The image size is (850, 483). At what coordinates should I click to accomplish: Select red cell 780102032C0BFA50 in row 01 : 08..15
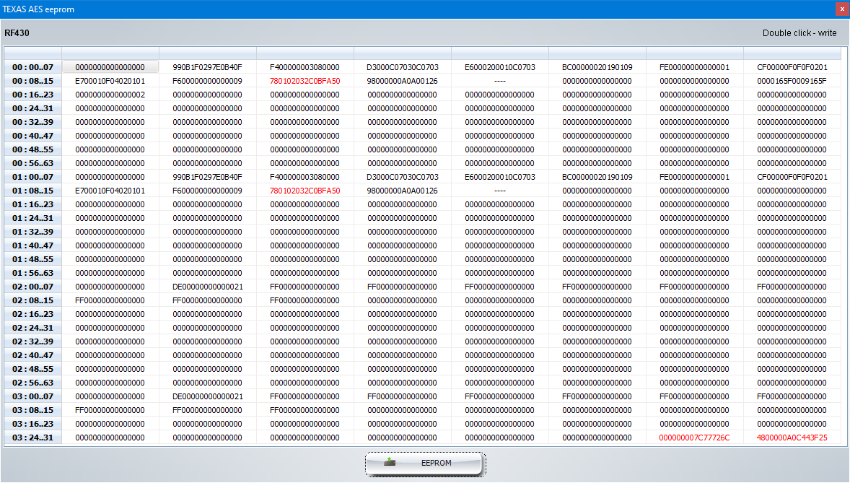tap(305, 191)
